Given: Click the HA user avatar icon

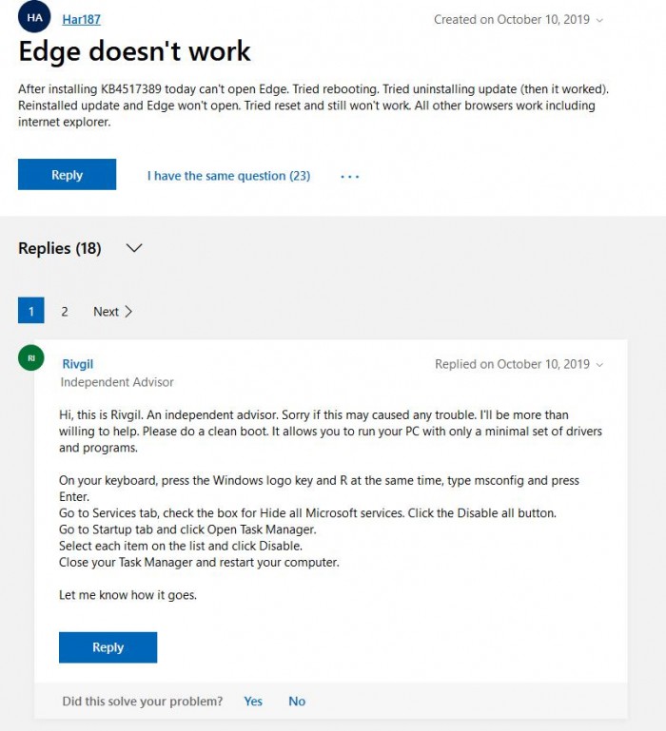Looking at the screenshot, I should 34,17.
